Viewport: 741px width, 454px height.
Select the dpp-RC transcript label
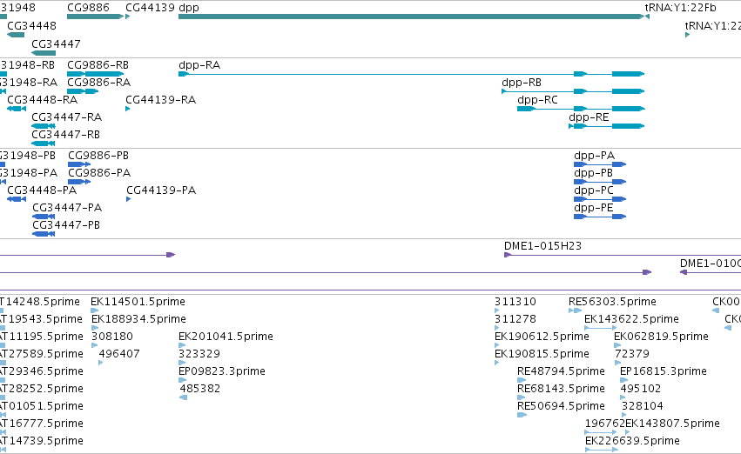(x=538, y=100)
